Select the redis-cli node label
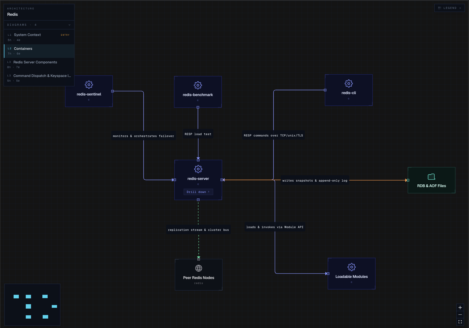469x328 pixels. click(349, 93)
